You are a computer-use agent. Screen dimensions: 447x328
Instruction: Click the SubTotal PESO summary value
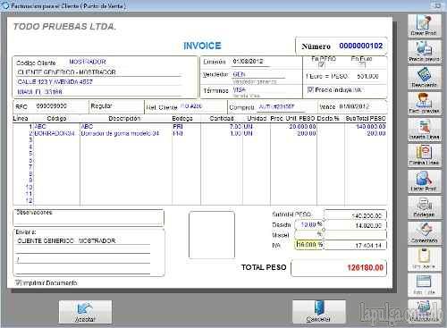click(x=356, y=215)
